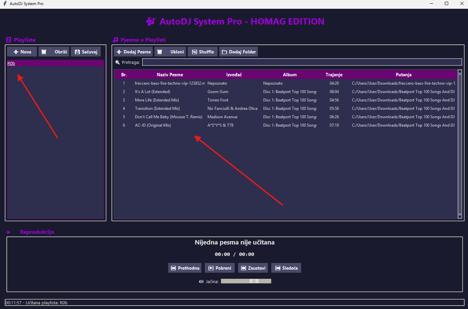
Task: Sort by Izvođač column header
Action: pyautogui.click(x=234, y=75)
